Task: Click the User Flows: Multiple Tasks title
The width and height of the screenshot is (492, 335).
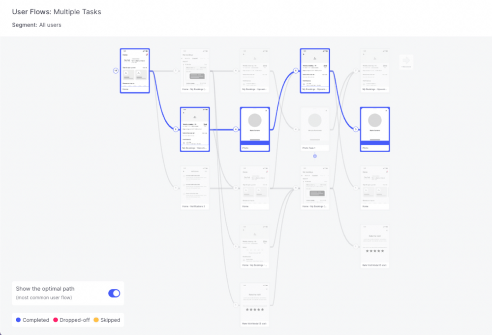Action: tap(57, 12)
